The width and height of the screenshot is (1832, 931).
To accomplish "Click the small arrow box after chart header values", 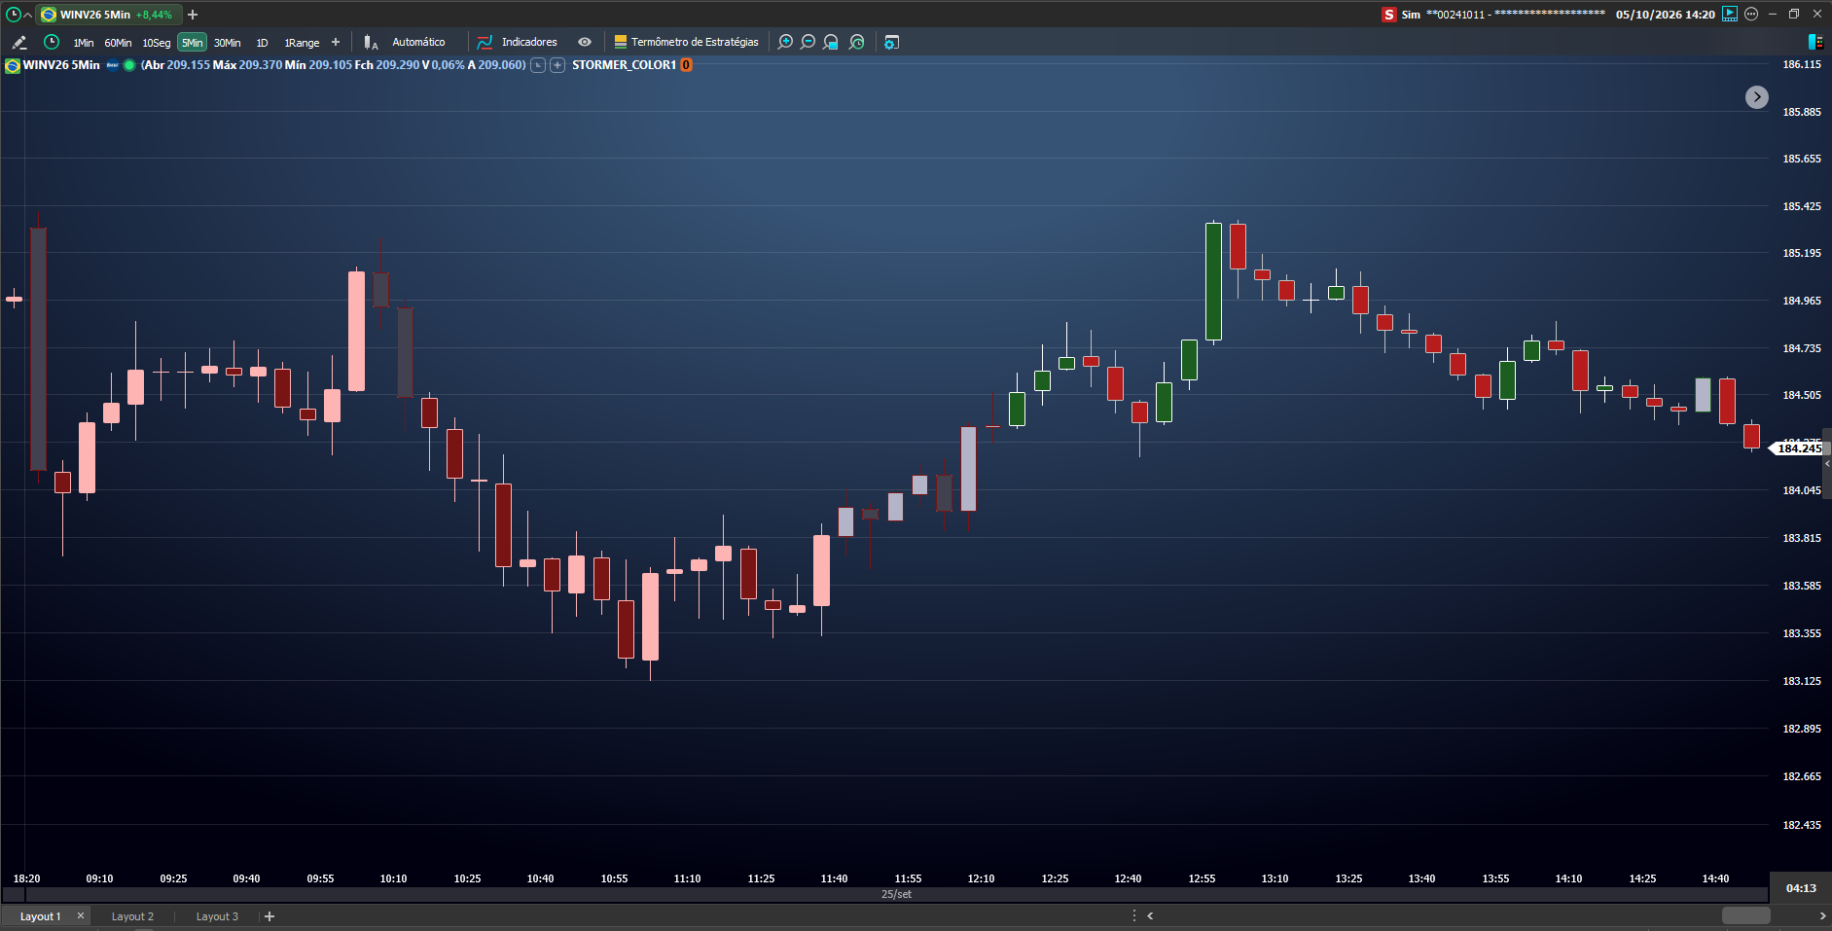I will pos(538,65).
